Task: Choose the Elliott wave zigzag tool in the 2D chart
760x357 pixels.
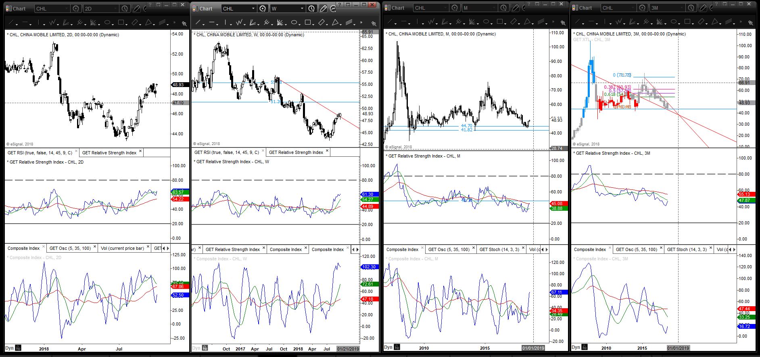Action: (x=52, y=23)
